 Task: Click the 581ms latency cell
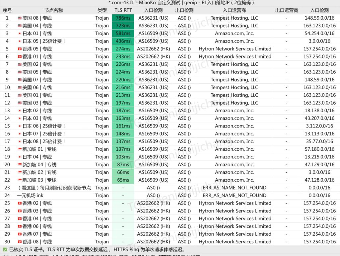click(x=123, y=34)
